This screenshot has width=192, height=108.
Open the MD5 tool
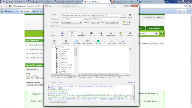(121, 34)
